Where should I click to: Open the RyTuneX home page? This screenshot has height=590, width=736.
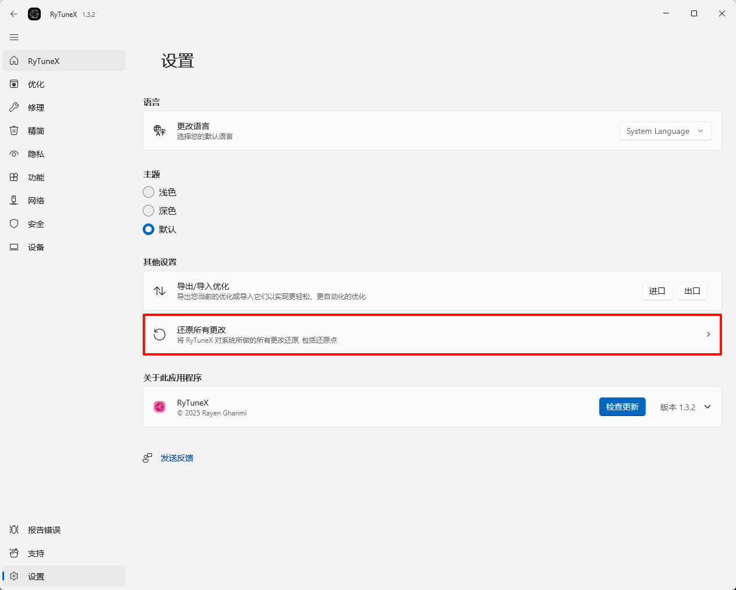point(64,61)
